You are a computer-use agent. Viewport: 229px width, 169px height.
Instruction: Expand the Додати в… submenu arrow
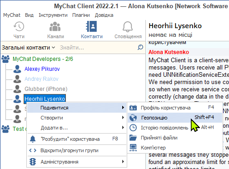pos(123,128)
